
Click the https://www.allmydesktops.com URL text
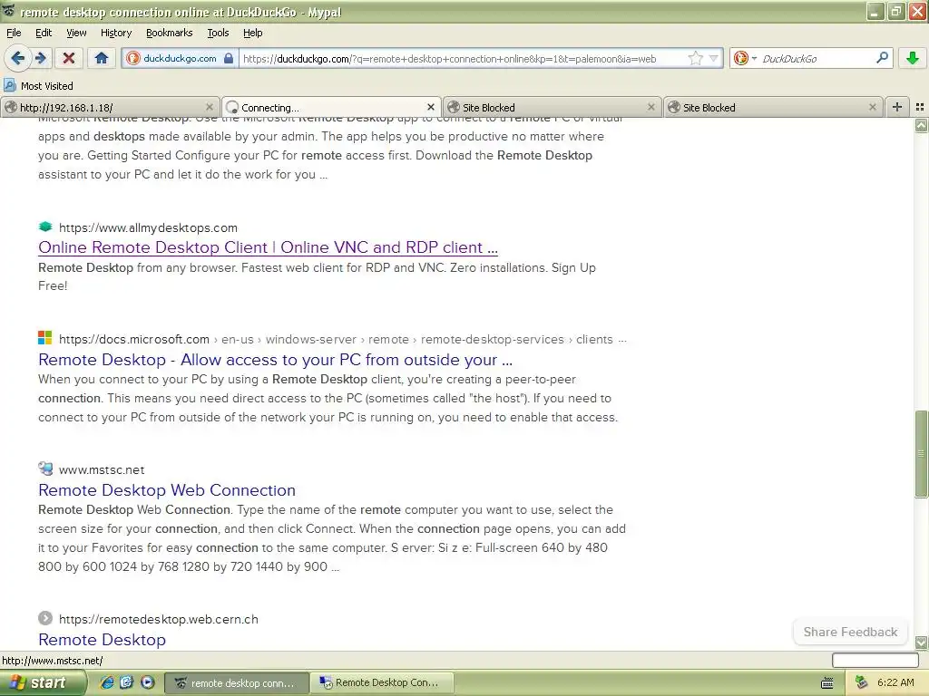click(148, 227)
